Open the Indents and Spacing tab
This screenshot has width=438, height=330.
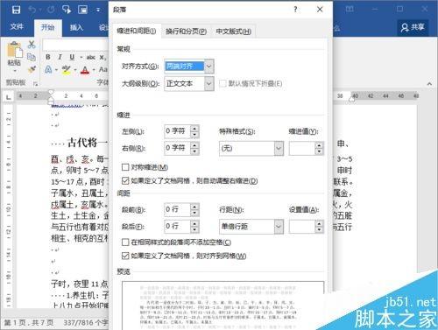tap(137, 31)
